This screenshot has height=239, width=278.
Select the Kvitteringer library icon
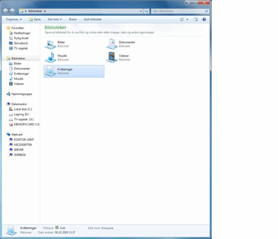50,71
